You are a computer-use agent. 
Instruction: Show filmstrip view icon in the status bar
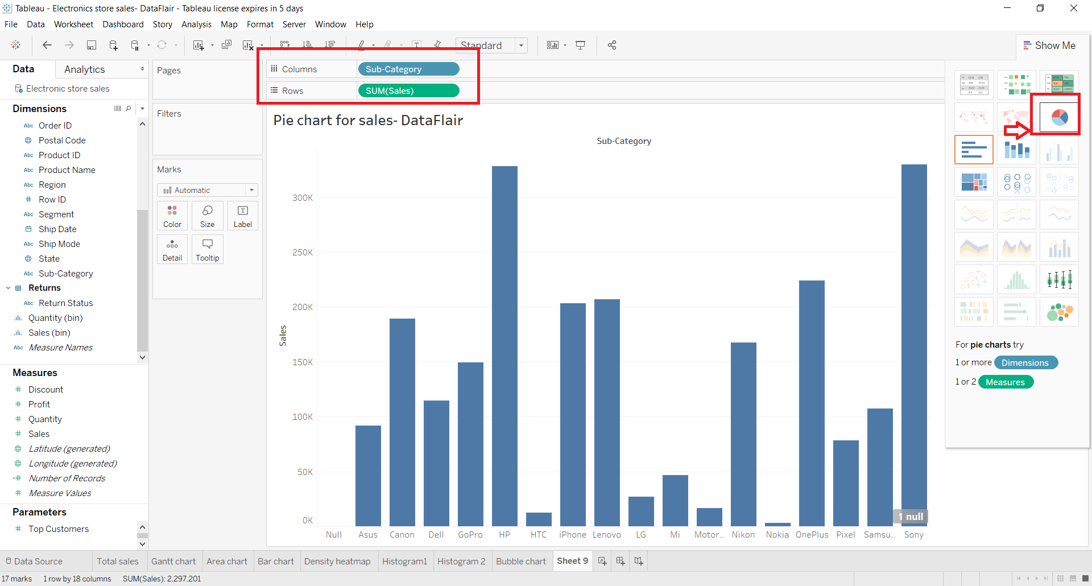1073,579
